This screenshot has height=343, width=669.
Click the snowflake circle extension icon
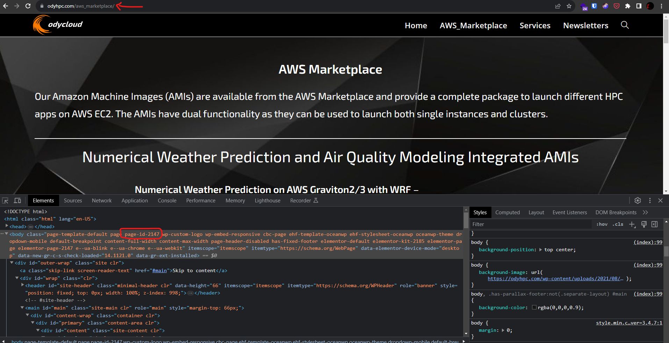605,6
